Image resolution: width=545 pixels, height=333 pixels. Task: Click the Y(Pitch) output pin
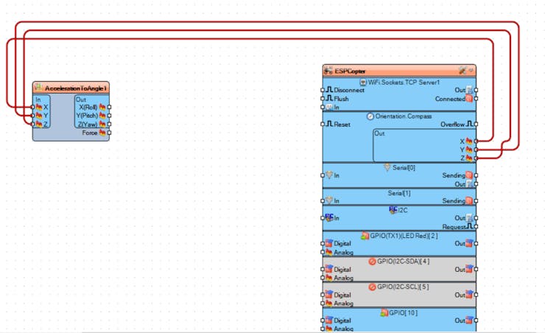(x=110, y=116)
